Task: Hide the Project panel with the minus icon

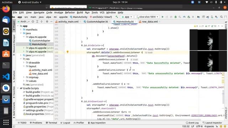Action: [51, 21]
